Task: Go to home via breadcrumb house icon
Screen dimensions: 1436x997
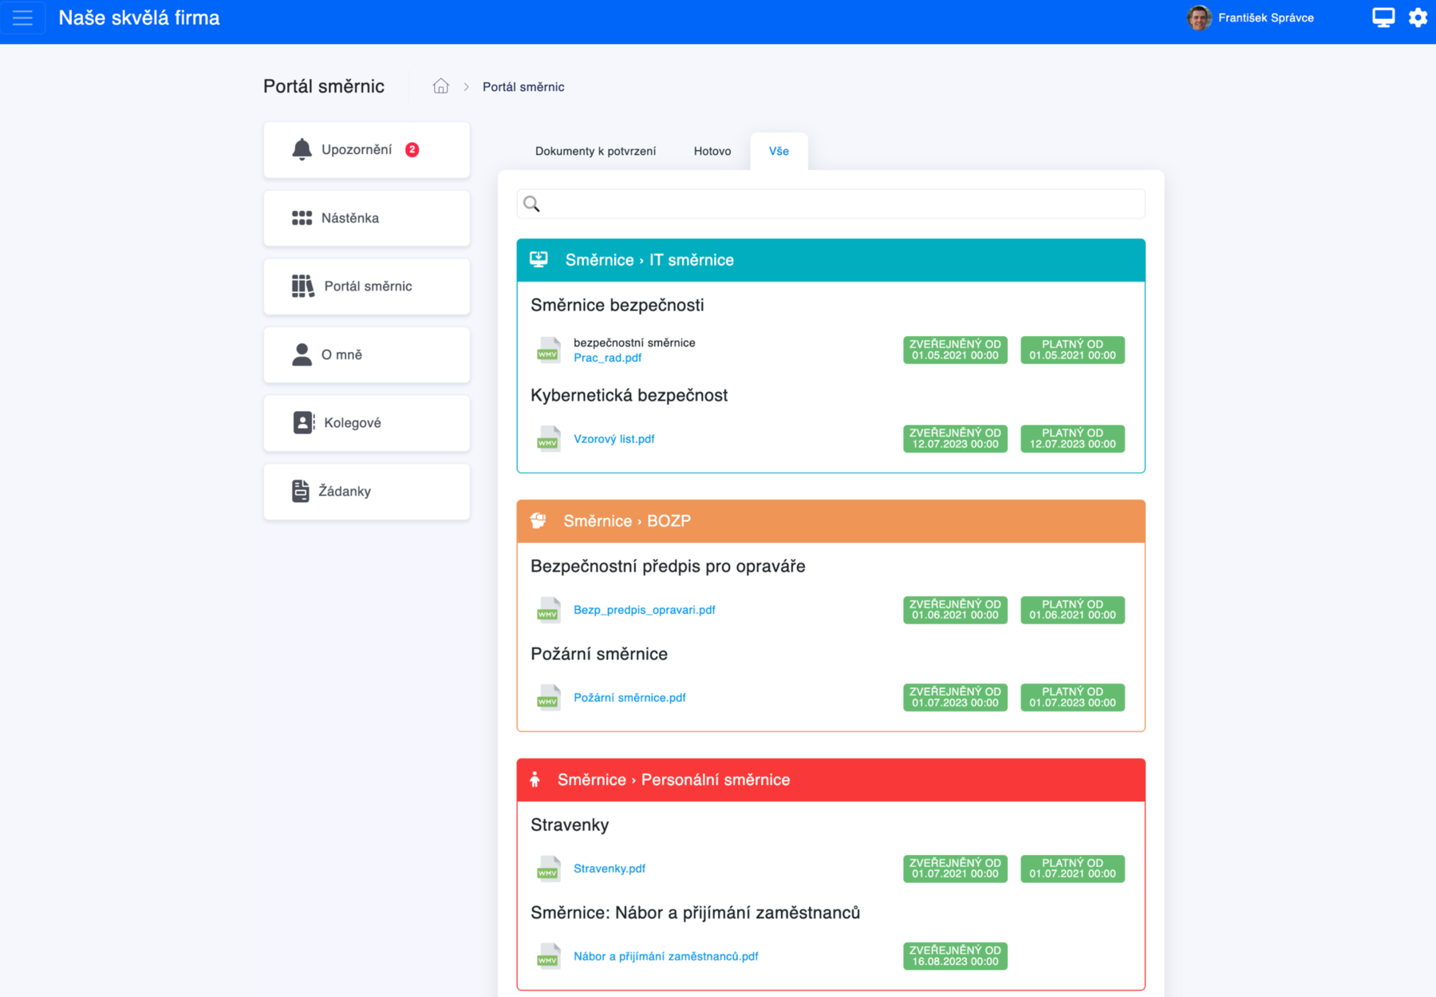Action: pyautogui.click(x=441, y=86)
